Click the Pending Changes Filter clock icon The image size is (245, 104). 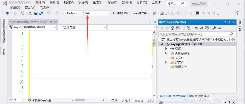click(189, 28)
